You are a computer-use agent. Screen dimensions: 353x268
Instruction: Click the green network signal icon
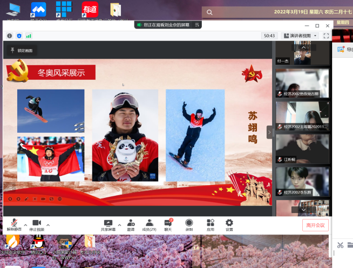tap(29, 36)
